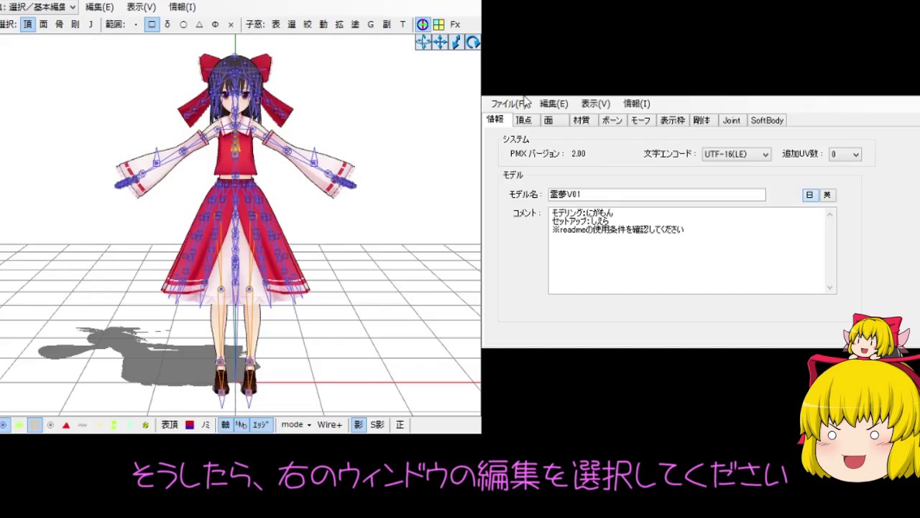Toggle joint (J) selection mode
This screenshot has width=920, height=518.
tap(91, 24)
